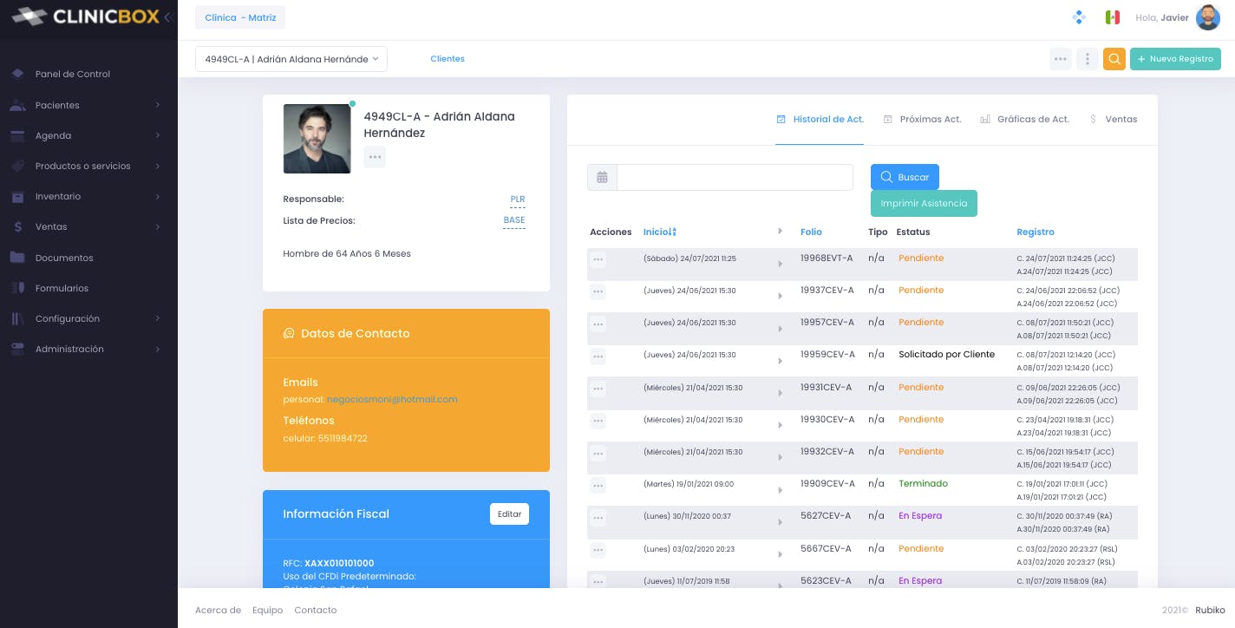The height and width of the screenshot is (628, 1235).
Task: Click the blue diamond apps icon in header
Action: tap(1080, 17)
